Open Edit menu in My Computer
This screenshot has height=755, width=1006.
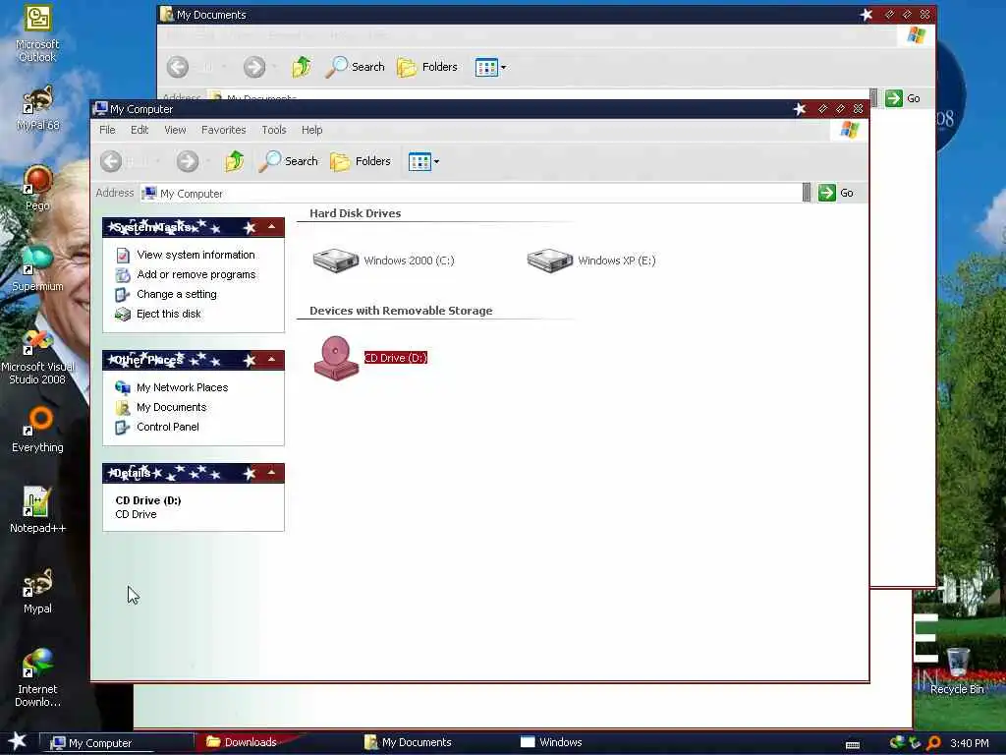click(140, 130)
